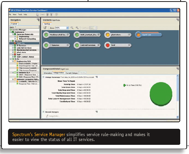Screen dimensions: 189x154
Task: Select DHCP - Response Time row
Action: tap(29, 75)
